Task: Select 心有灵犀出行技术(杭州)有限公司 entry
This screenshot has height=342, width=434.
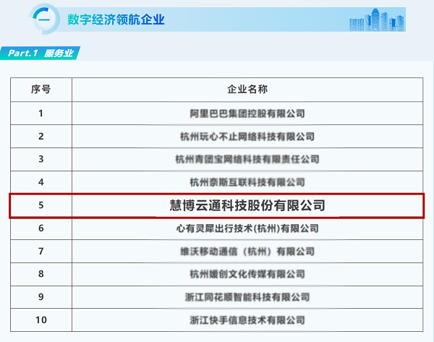Action: click(x=247, y=228)
